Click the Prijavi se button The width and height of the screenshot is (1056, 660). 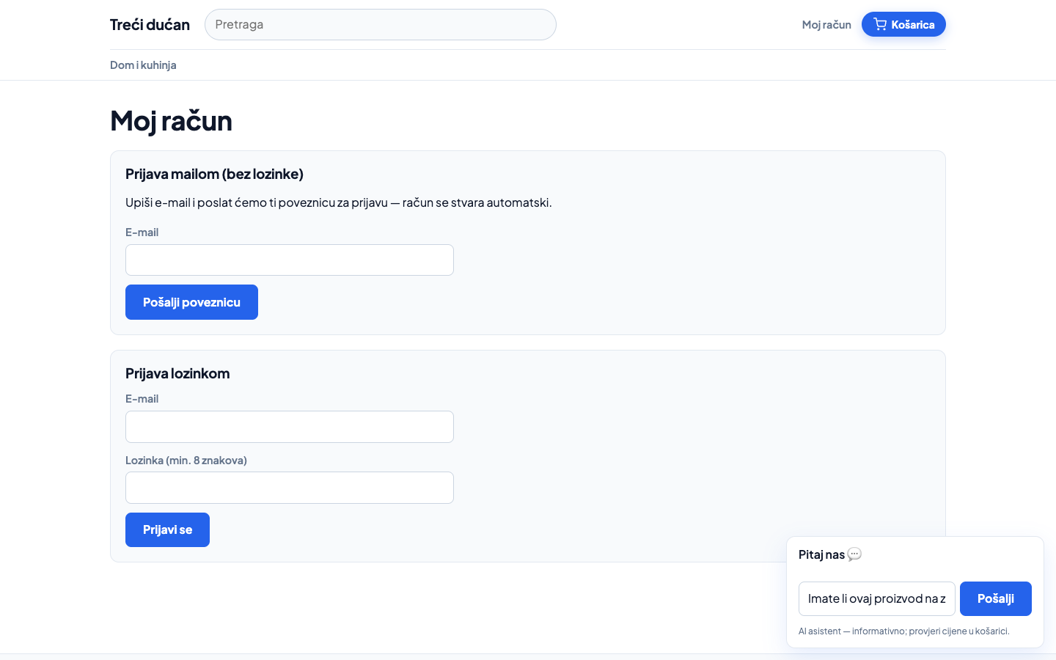pos(167,529)
